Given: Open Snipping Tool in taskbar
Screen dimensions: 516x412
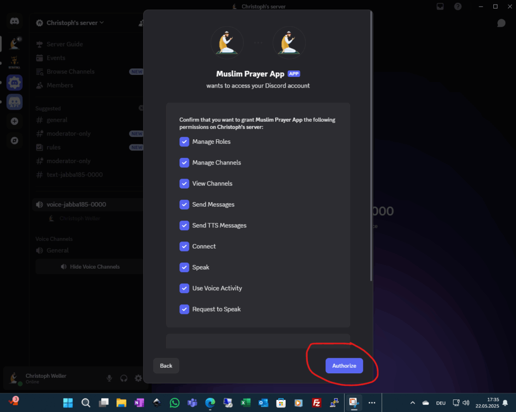Looking at the screenshot, I should coord(353,403).
